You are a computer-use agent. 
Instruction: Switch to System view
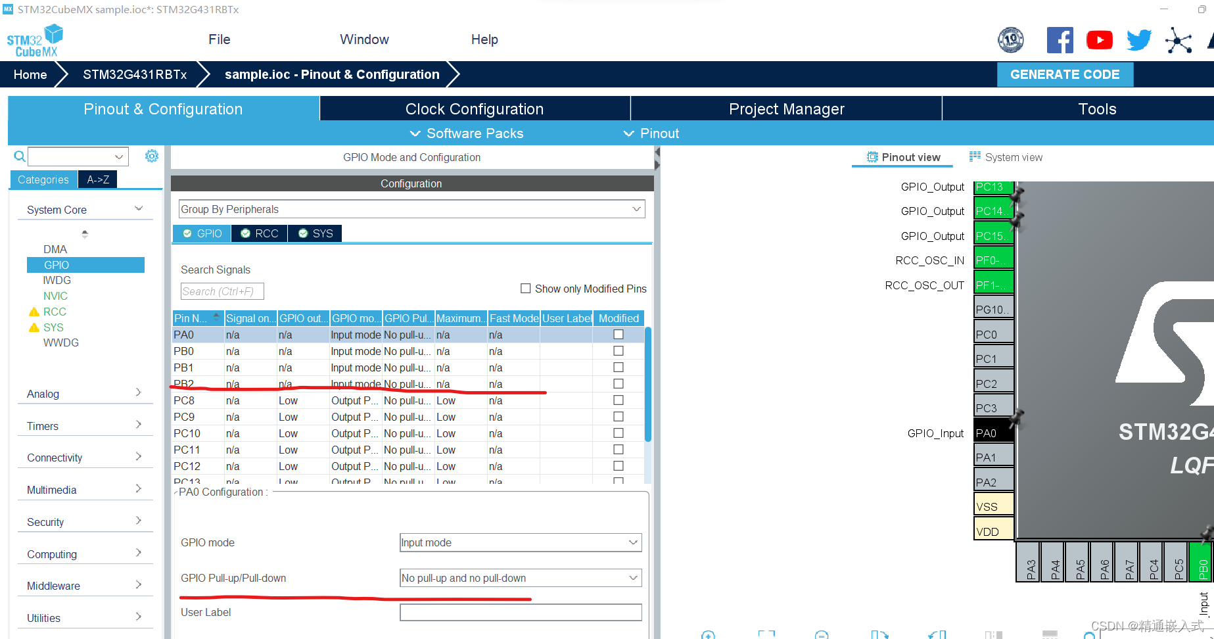click(1006, 157)
